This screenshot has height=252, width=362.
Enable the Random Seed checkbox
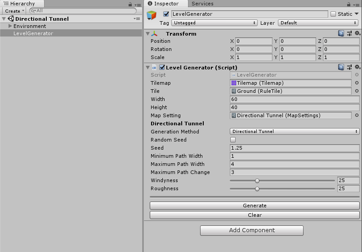click(233, 140)
